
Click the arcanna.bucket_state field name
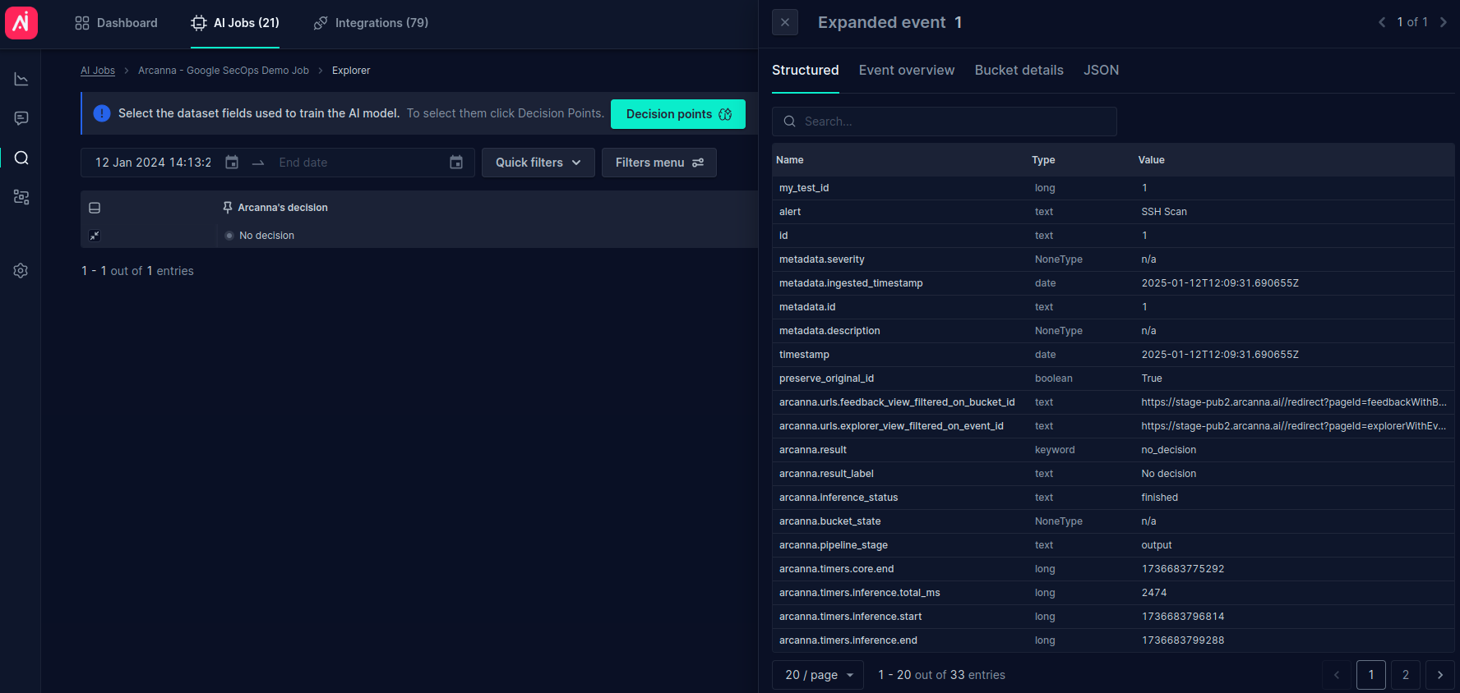(829, 521)
